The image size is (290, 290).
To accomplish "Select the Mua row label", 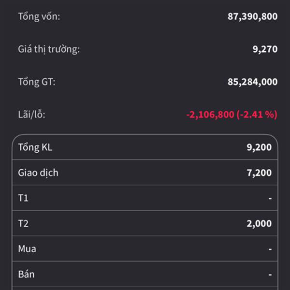I will 27,249.
